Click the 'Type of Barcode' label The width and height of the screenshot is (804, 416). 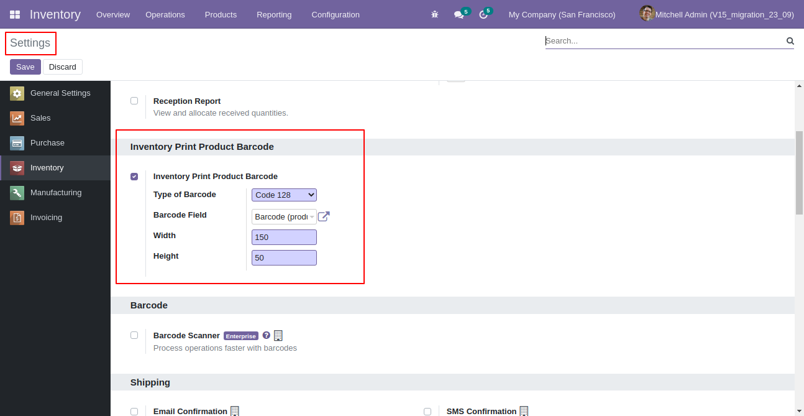tap(185, 195)
